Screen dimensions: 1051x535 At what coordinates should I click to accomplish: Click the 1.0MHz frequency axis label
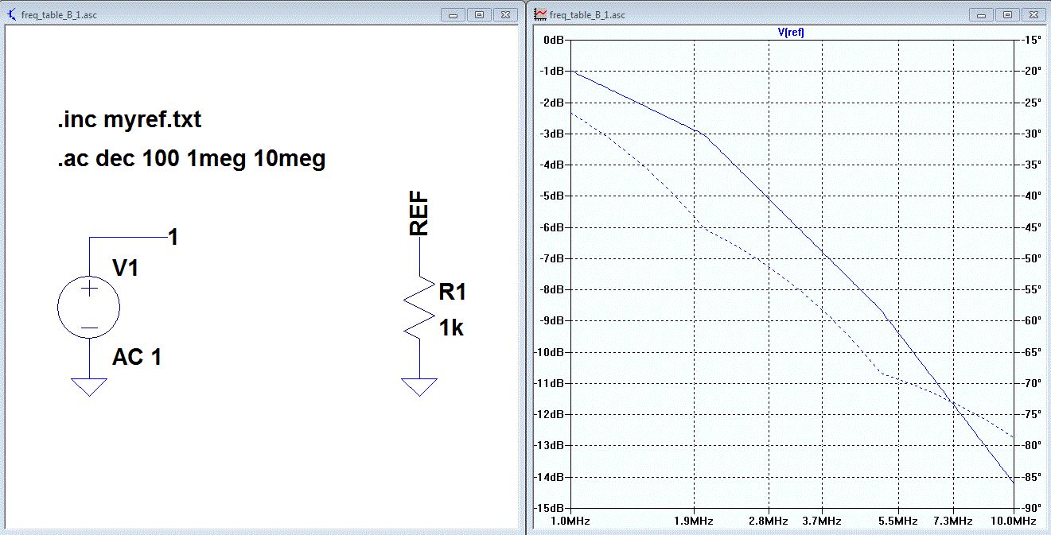coord(572,521)
